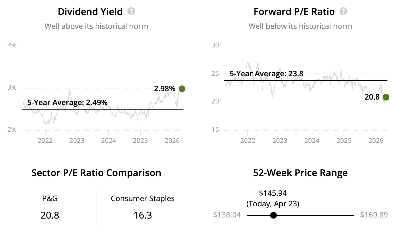The height and width of the screenshot is (233, 393).
Task: Click the green 2.98% current yield dot
Action: coord(182,89)
